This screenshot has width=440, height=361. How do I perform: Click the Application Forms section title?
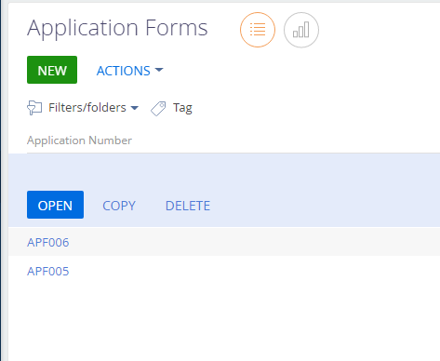coord(117,28)
